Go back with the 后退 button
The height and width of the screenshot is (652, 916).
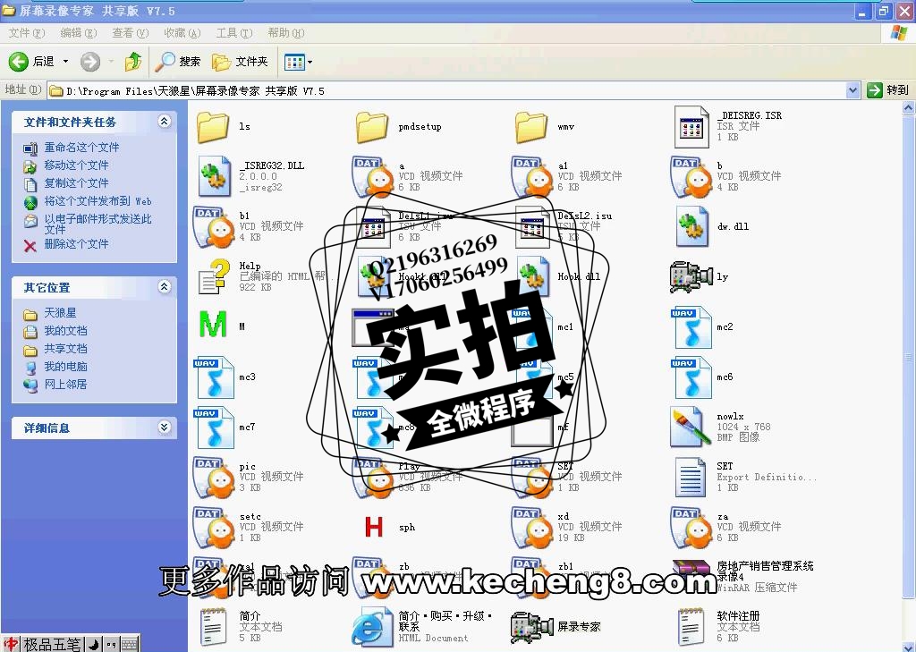click(x=31, y=62)
